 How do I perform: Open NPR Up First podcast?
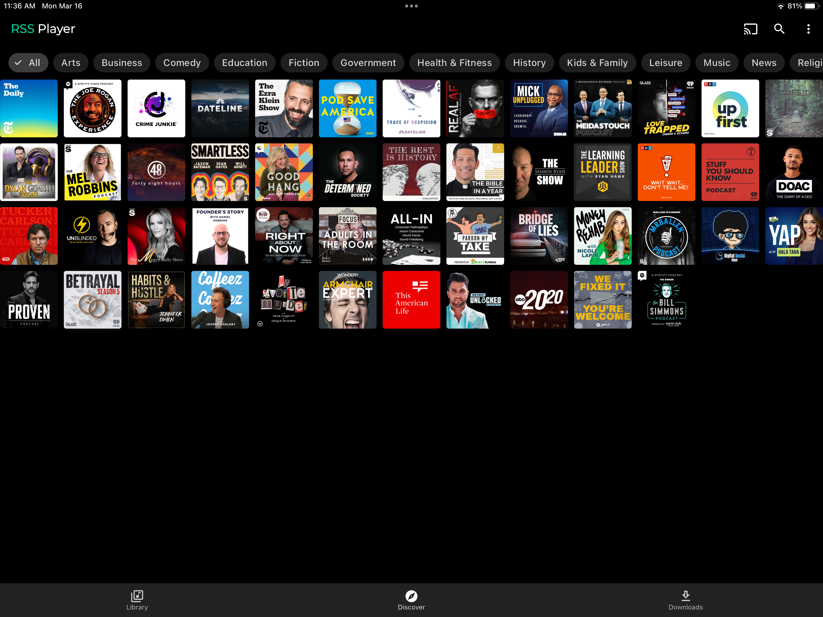(x=730, y=108)
